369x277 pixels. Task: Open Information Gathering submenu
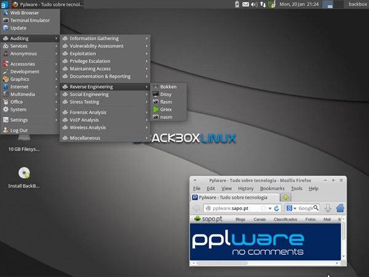point(105,38)
